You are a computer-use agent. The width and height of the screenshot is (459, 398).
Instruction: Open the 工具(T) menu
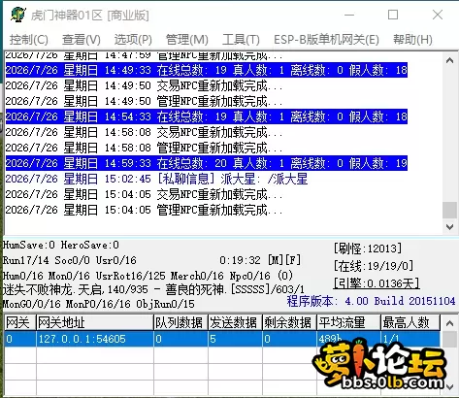coord(241,40)
